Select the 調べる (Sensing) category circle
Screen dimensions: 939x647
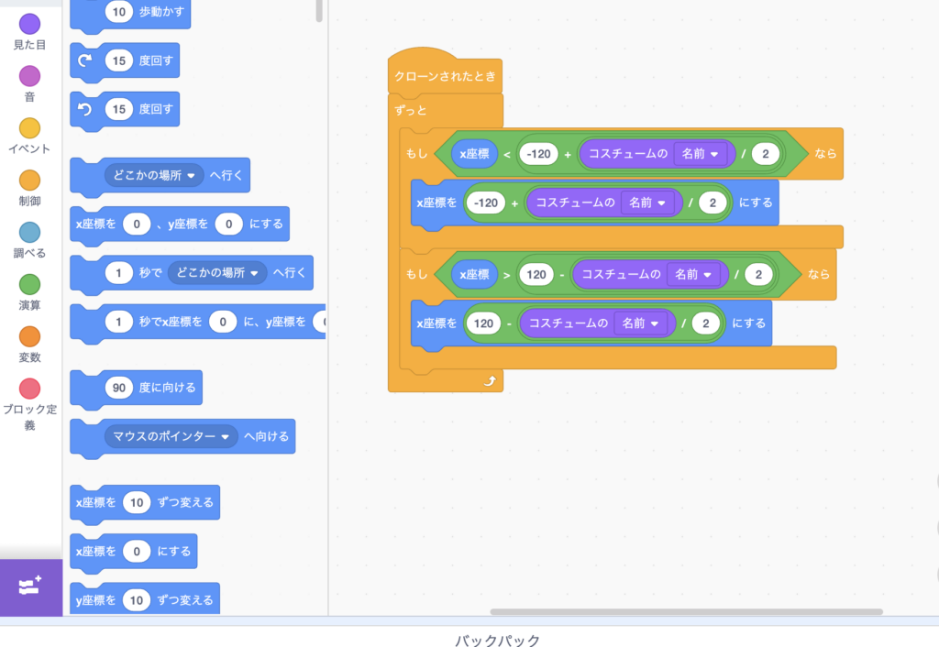tap(29, 232)
